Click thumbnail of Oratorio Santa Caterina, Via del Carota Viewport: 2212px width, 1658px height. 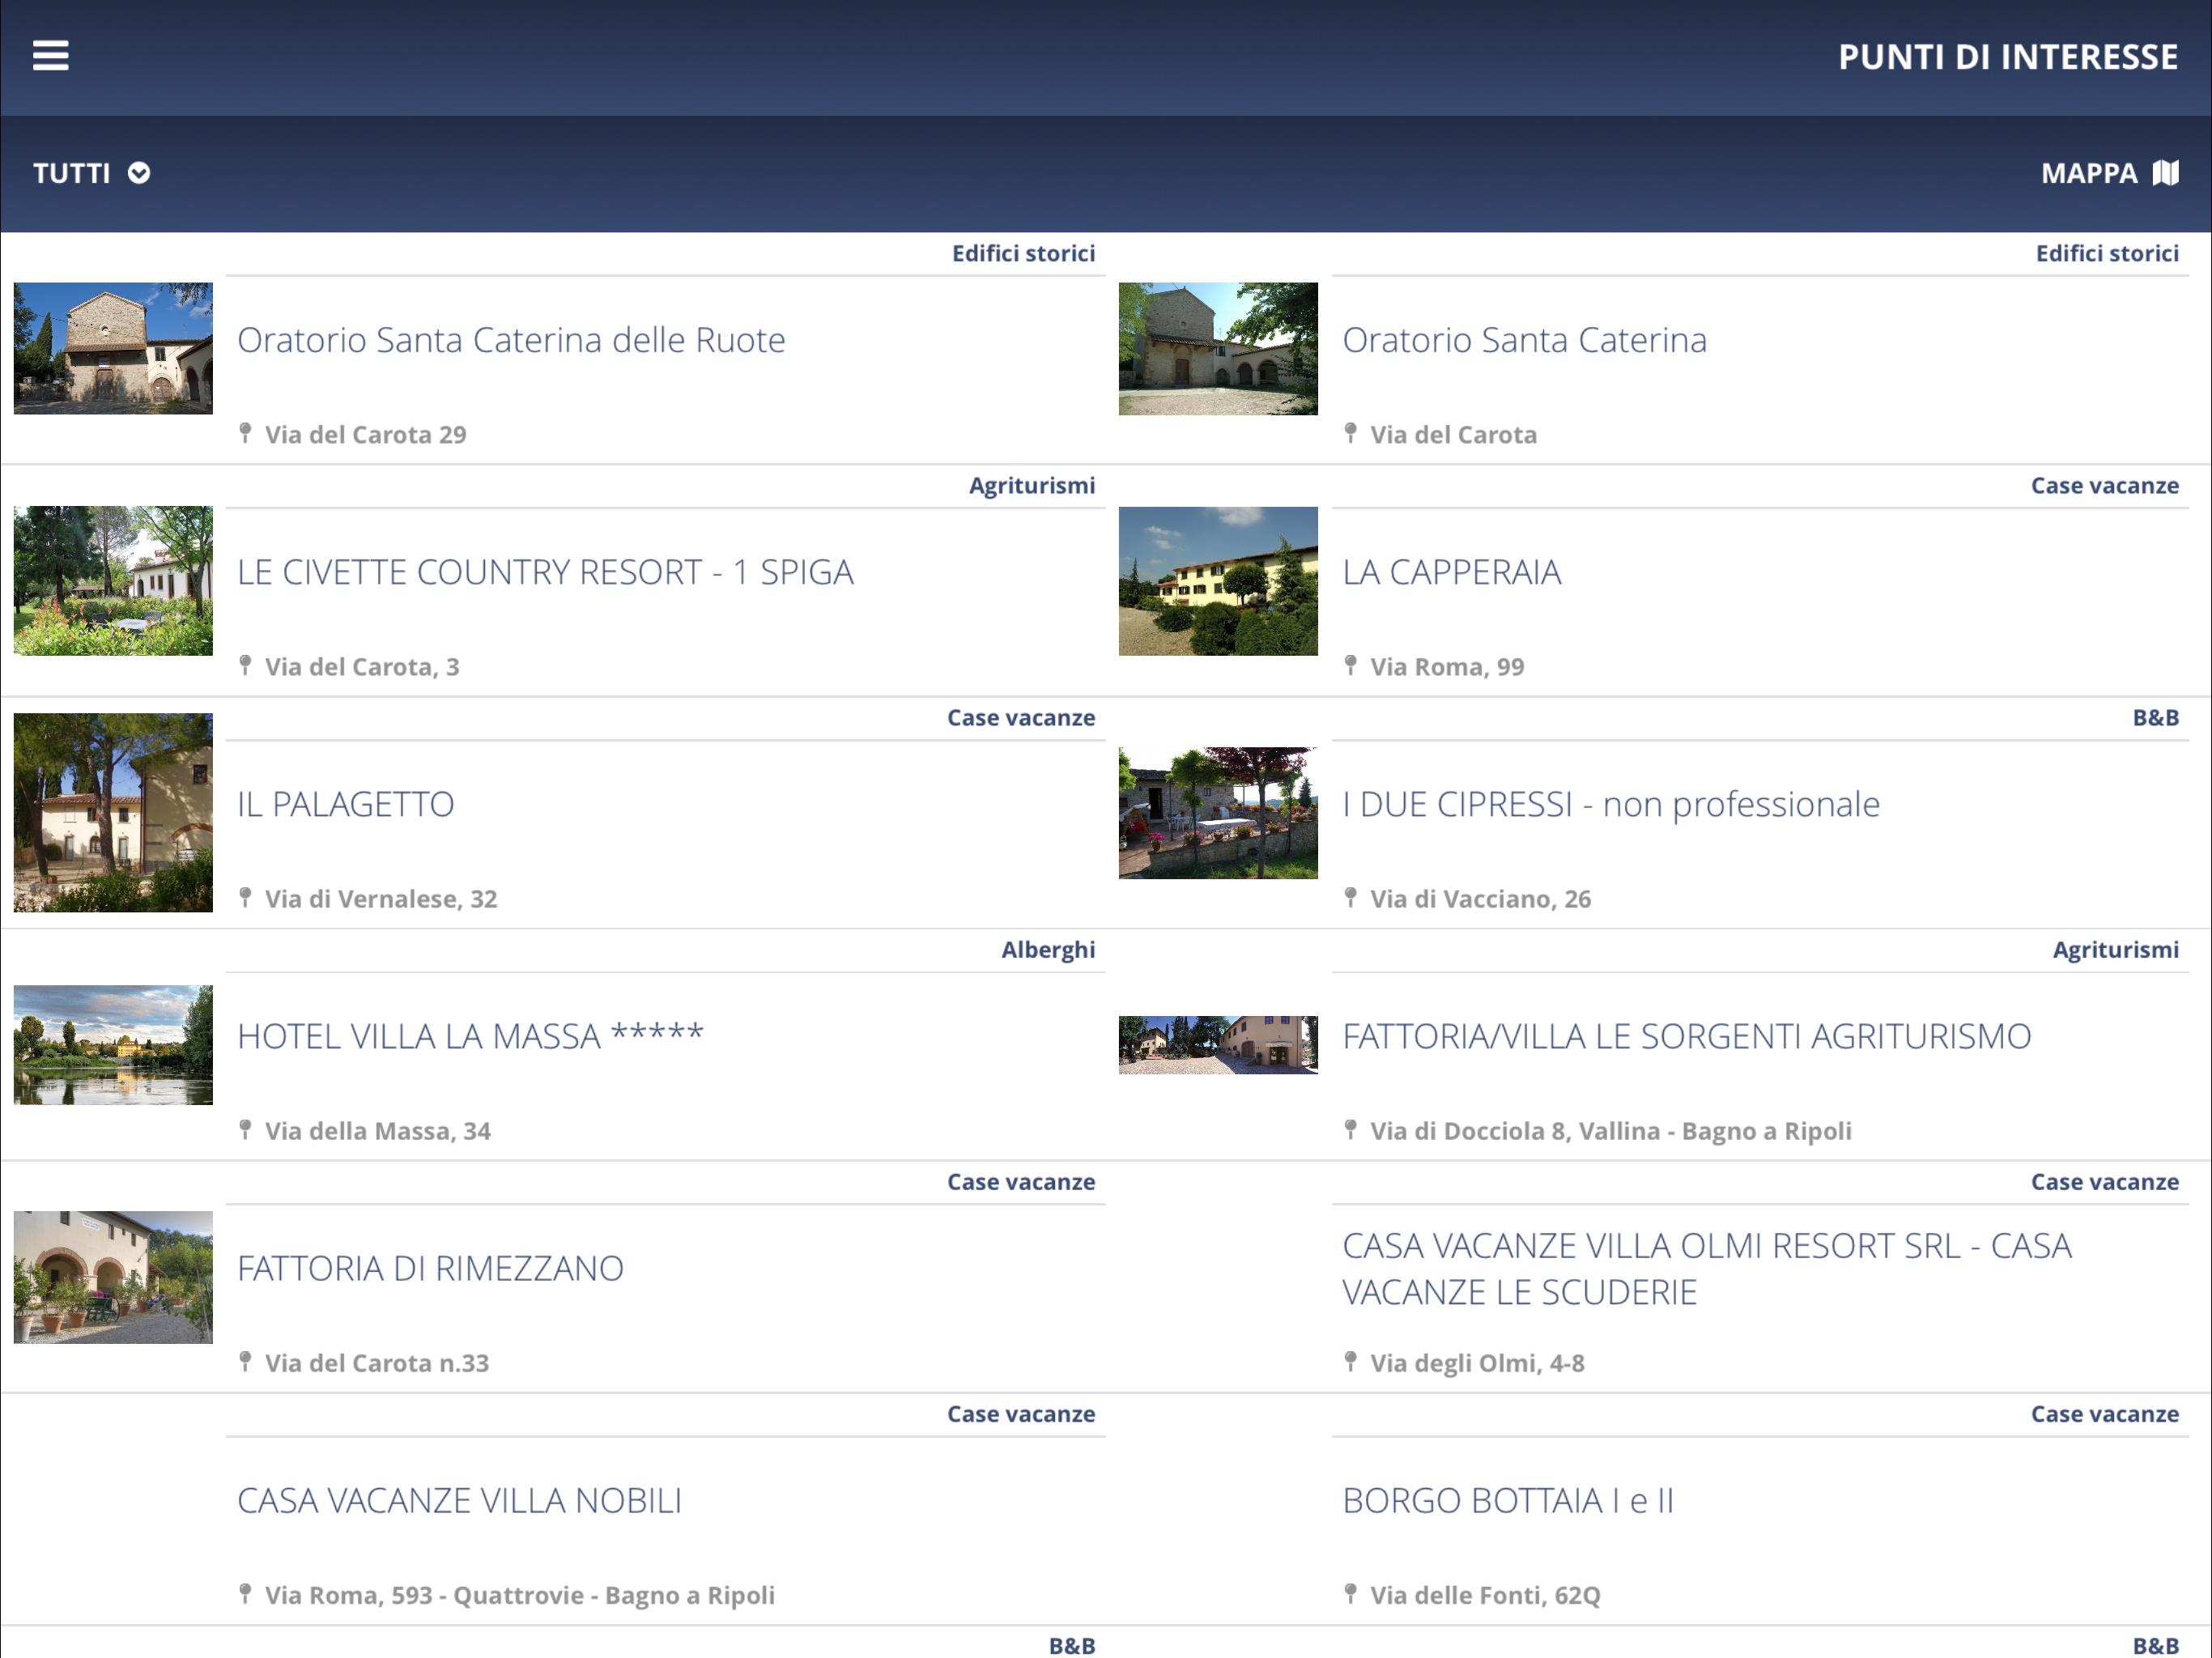coord(1218,348)
